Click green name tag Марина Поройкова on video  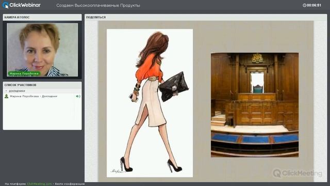coord(24,73)
